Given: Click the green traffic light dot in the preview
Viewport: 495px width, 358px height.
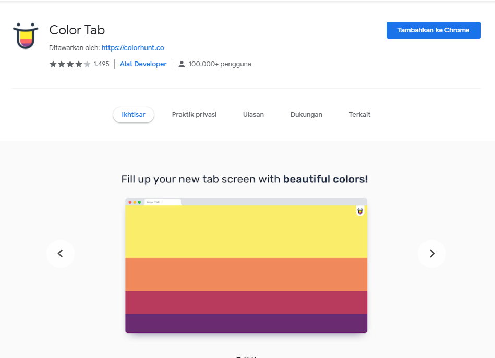Looking at the screenshot, I should click(139, 201).
